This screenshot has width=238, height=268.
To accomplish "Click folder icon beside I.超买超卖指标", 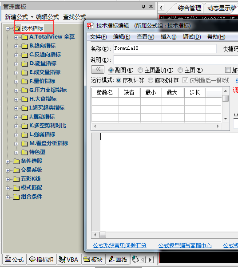I will (24, 108).
